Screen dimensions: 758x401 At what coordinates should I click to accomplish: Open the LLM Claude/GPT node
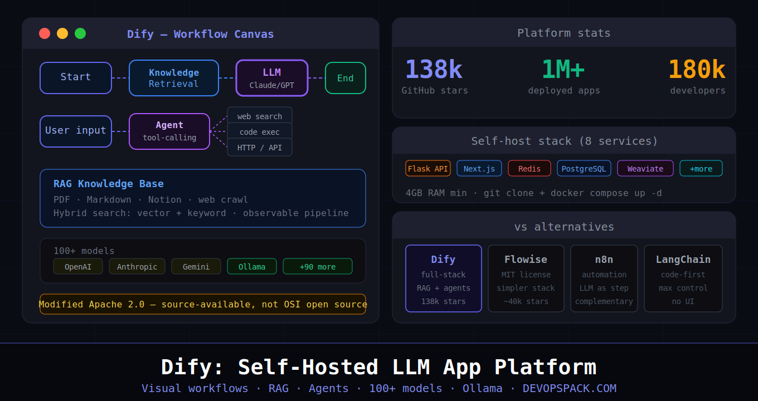pos(272,78)
